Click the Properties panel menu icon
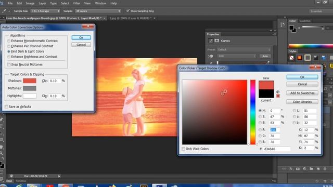 274,34
